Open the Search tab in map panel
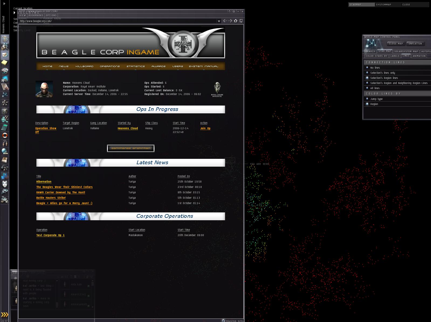 point(370,51)
